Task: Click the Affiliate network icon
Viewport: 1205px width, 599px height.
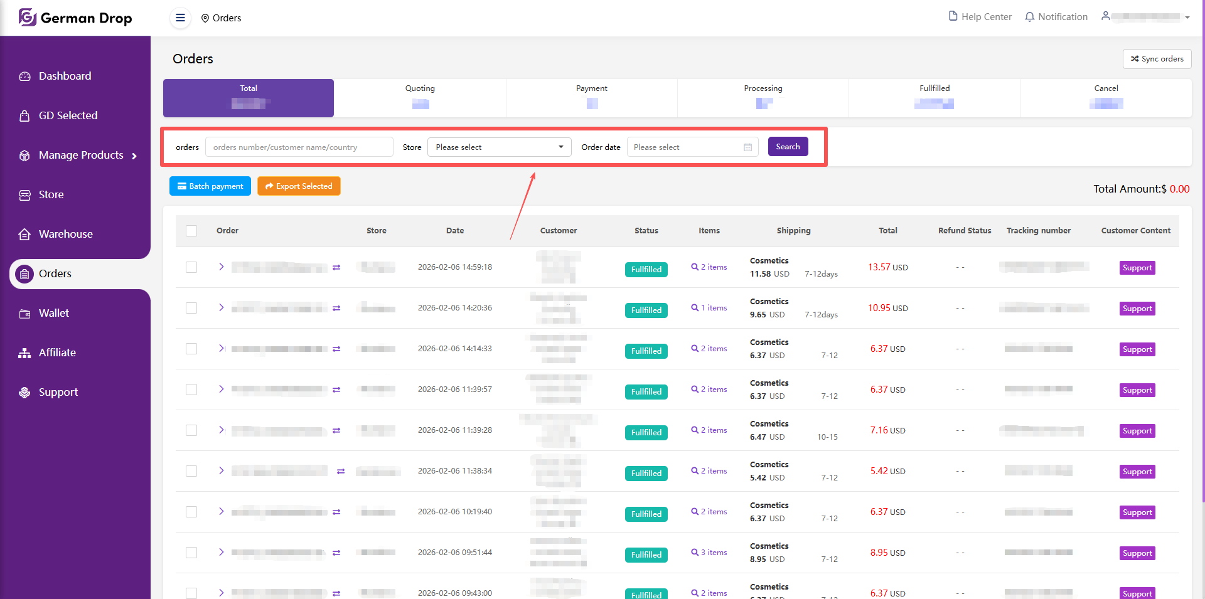Action: [24, 353]
